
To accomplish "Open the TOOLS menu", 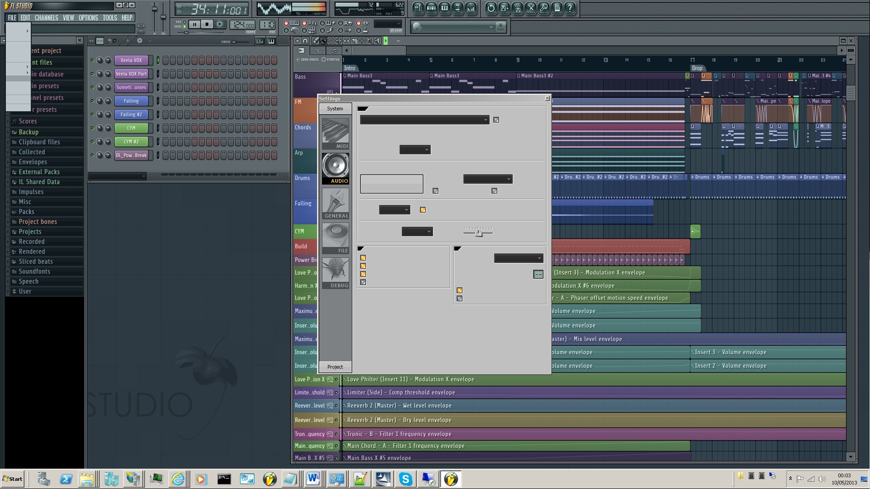I will click(110, 18).
